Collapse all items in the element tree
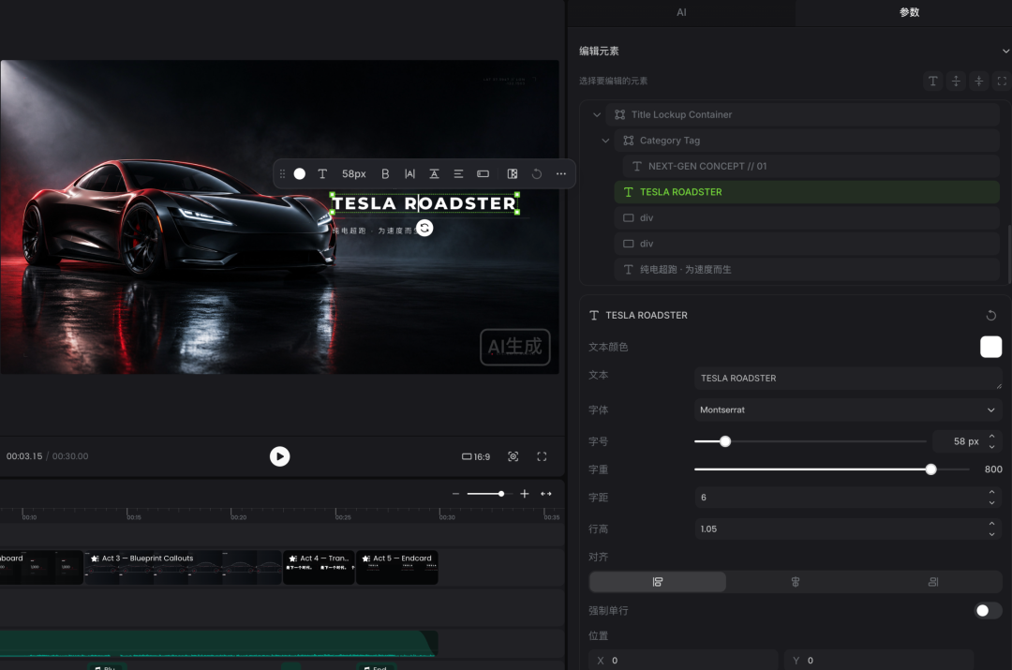Image resolution: width=1012 pixels, height=670 pixels. click(x=979, y=81)
